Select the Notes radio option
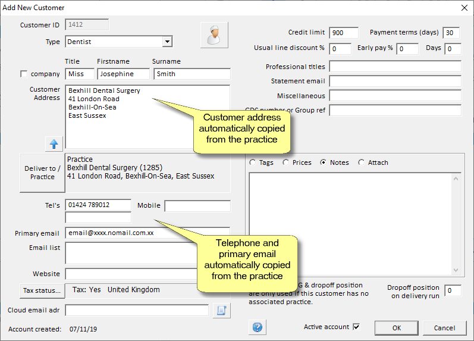 point(324,162)
